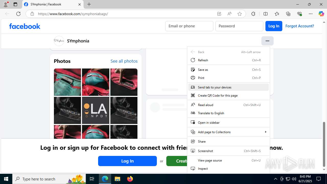Click the SYmphonia page avatar
This screenshot has width=327, height=184.
pyautogui.click(x=59, y=41)
